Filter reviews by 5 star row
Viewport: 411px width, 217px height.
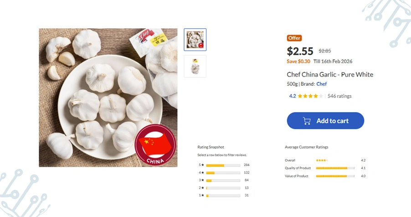coord(223,165)
